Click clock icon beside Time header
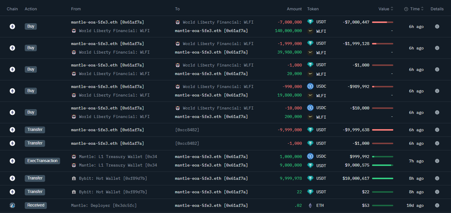 [406, 9]
